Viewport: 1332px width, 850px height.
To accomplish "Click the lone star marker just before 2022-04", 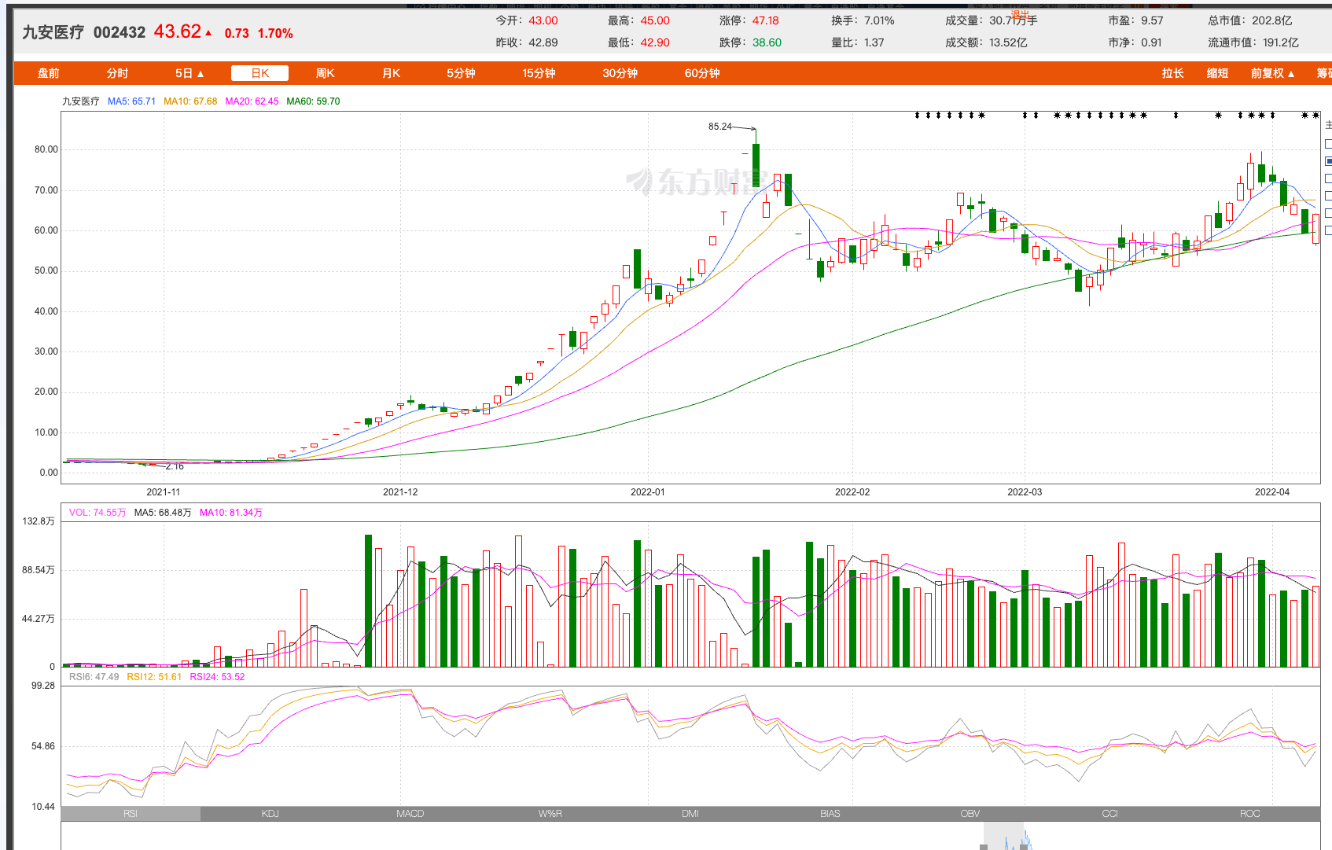I will point(1218,116).
